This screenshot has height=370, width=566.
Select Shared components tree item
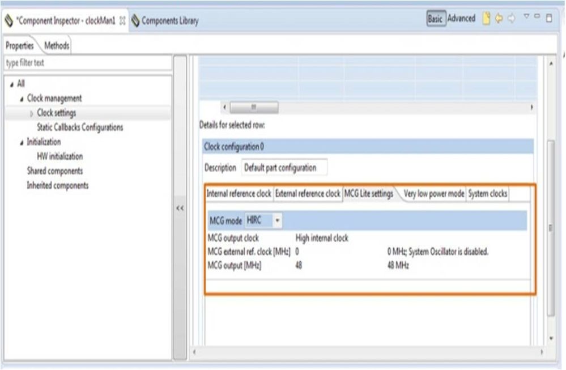pos(55,171)
